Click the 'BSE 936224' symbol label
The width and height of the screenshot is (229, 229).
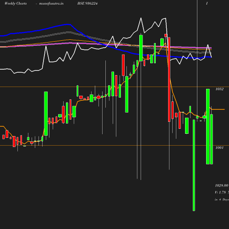tap(87, 3)
